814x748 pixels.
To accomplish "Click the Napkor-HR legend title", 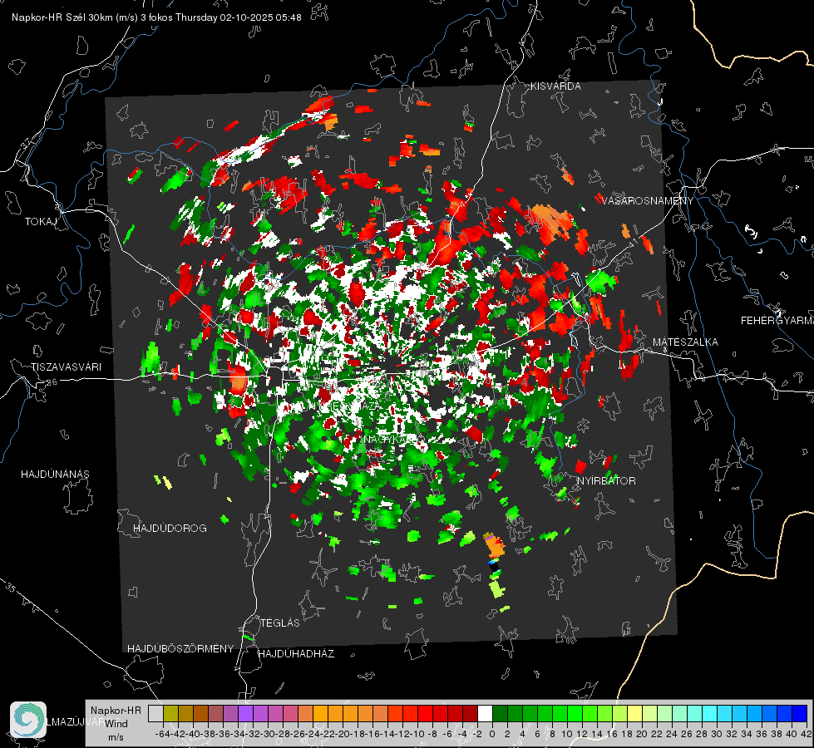I will tap(116, 711).
